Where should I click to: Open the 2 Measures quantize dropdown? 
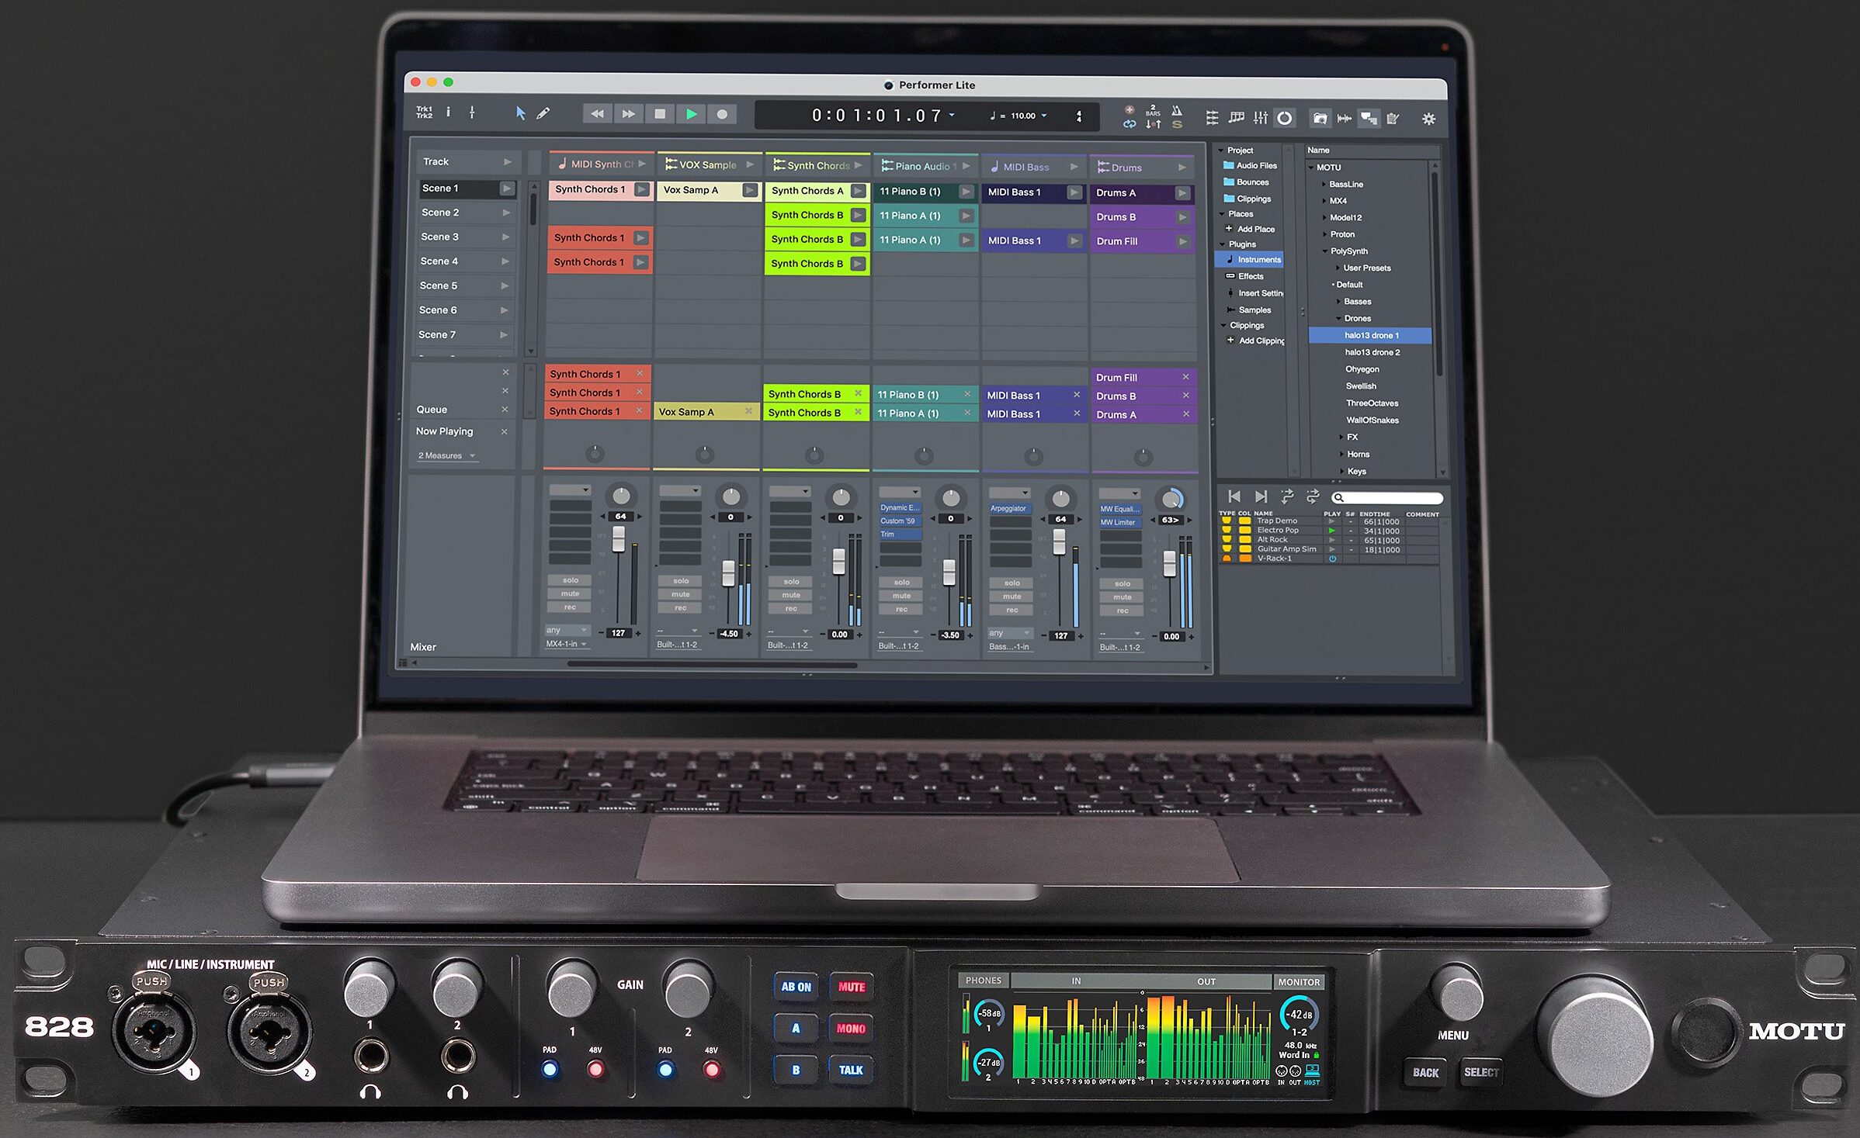pyautogui.click(x=447, y=455)
